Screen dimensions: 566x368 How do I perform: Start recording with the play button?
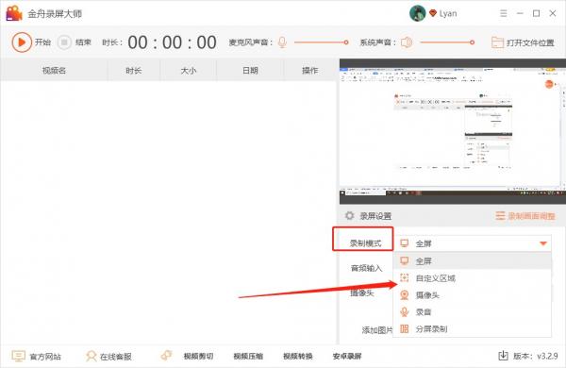[22, 42]
